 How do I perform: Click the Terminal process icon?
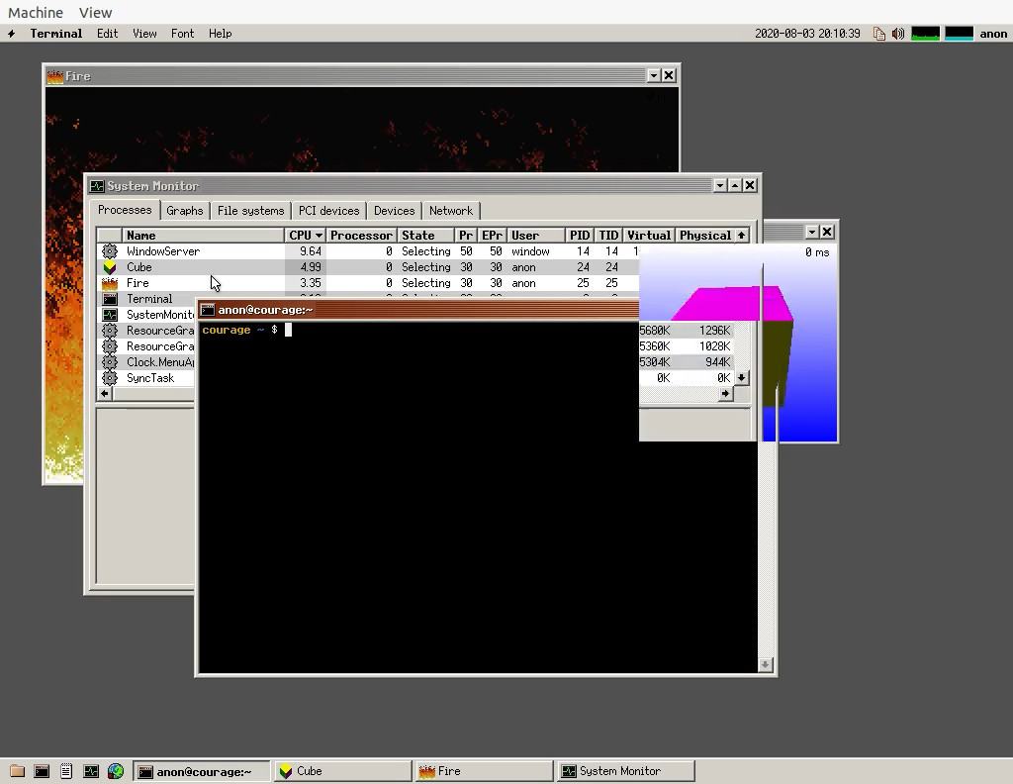[110, 299]
